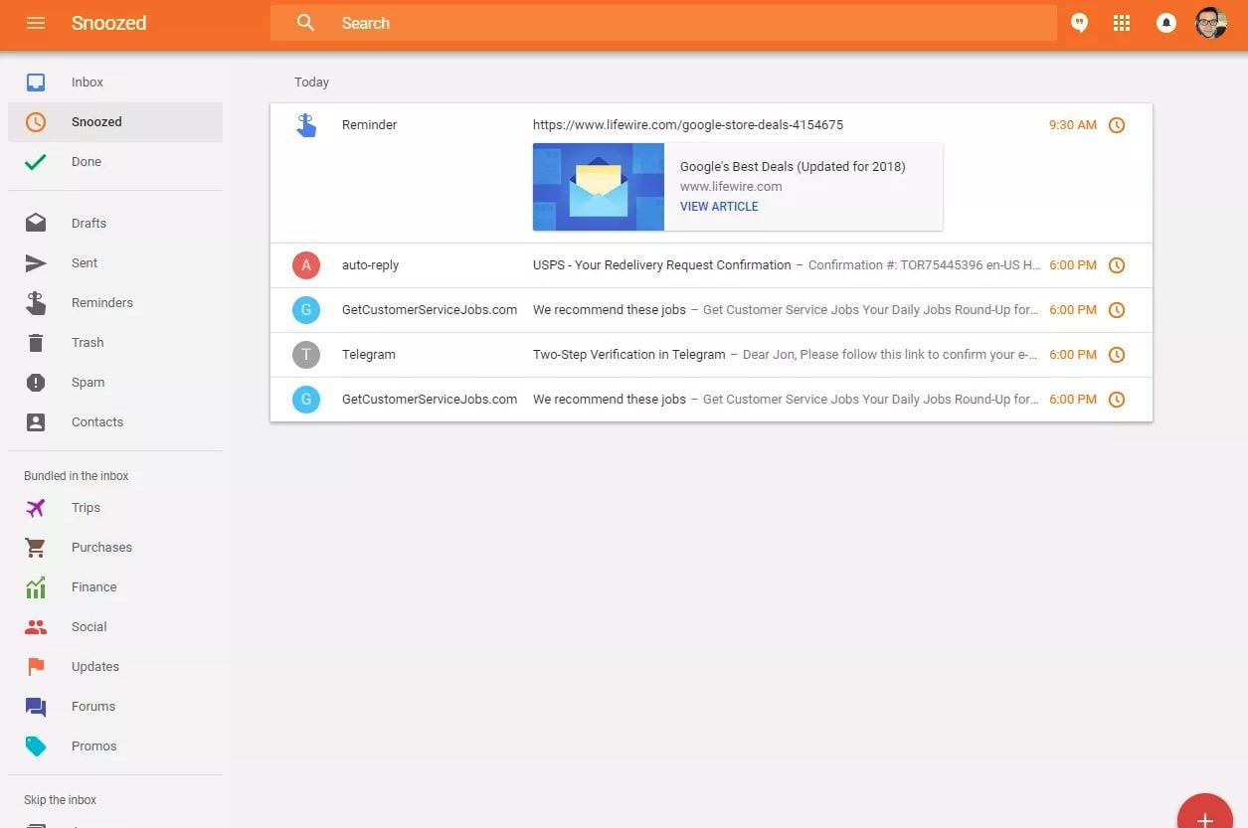Screen dimensions: 1248x828
Task: Click snooze clock on Telegram email
Action: (x=1117, y=355)
